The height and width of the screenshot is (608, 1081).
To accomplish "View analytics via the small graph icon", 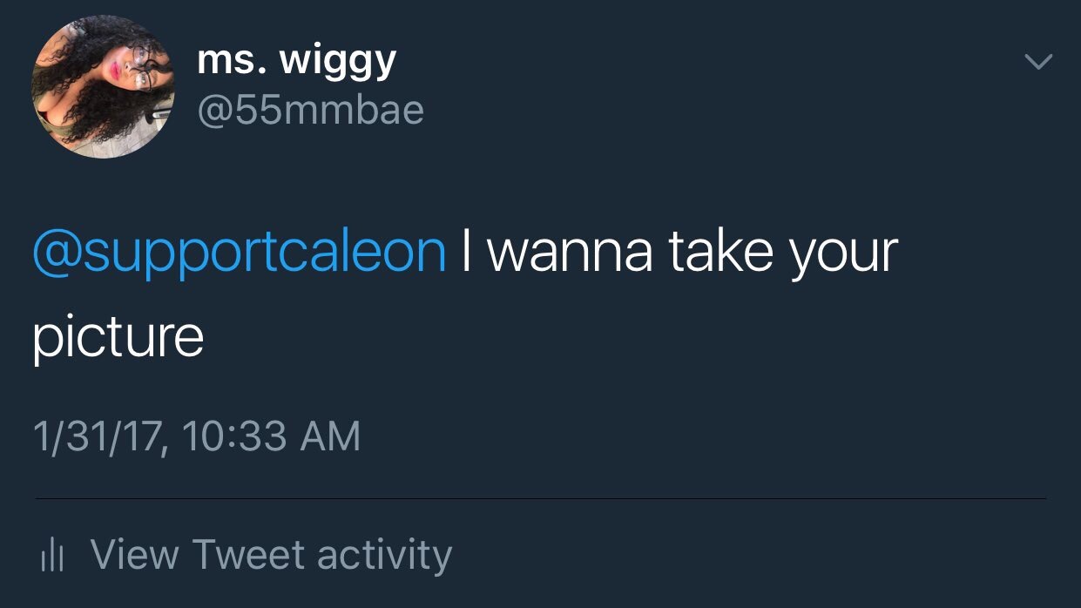I will point(52,555).
